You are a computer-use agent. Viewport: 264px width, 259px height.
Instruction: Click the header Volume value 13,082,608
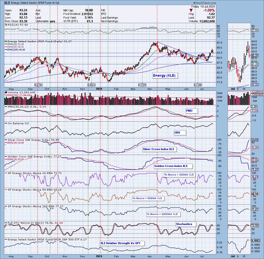pyautogui.click(x=207, y=21)
